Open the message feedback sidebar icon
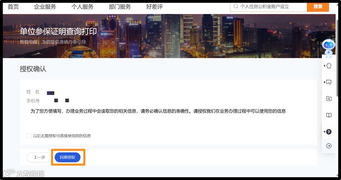 [x=329, y=82]
